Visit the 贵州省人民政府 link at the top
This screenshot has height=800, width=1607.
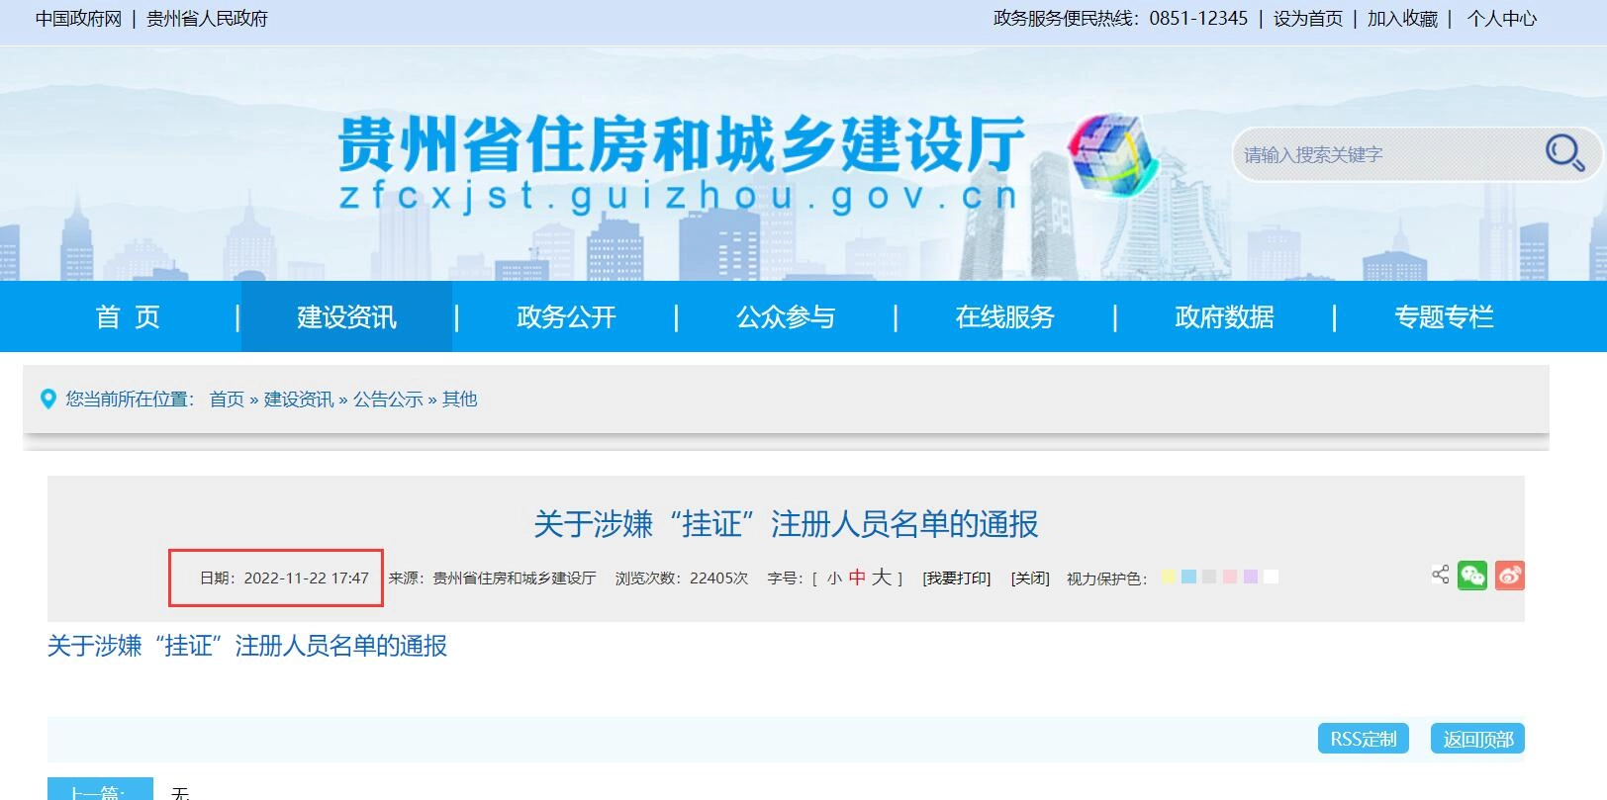point(207,19)
